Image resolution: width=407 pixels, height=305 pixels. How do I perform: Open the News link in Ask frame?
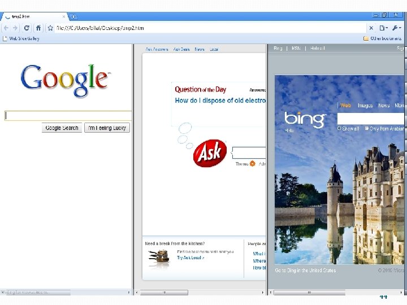200,49
